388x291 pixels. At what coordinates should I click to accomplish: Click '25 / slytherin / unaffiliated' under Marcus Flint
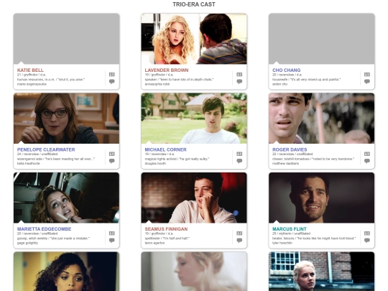tap(292, 234)
